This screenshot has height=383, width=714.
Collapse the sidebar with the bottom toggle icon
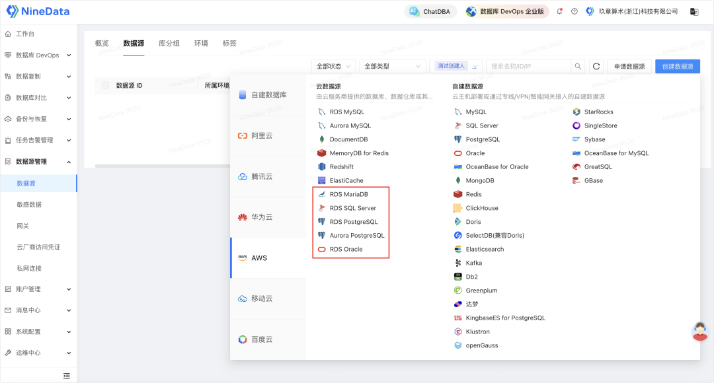[x=67, y=376]
